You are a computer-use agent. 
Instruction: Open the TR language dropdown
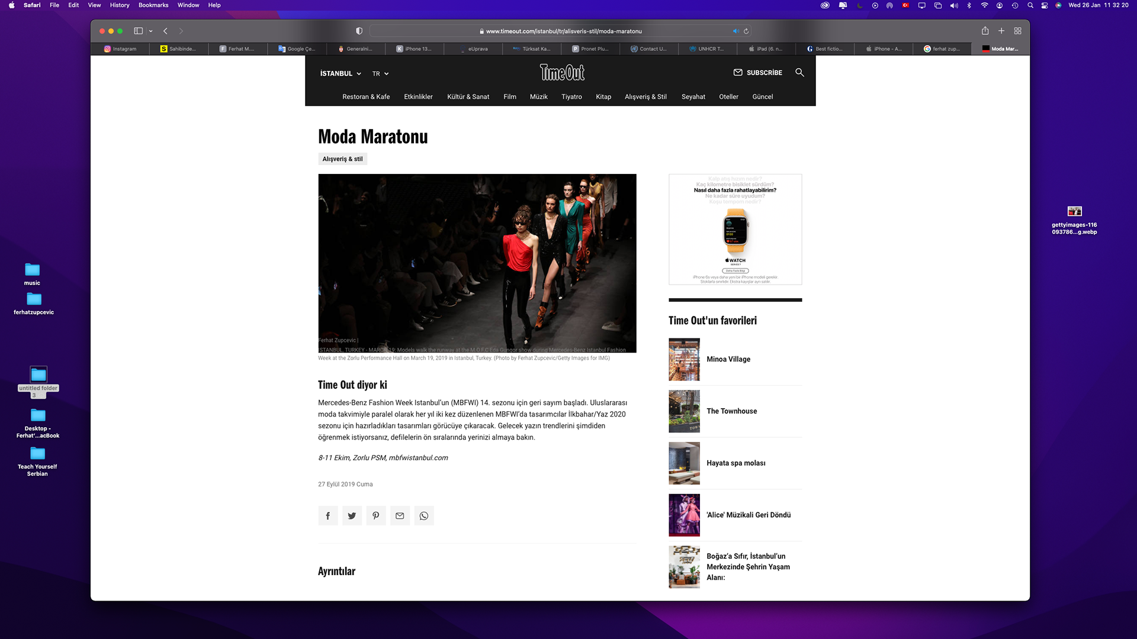(380, 73)
